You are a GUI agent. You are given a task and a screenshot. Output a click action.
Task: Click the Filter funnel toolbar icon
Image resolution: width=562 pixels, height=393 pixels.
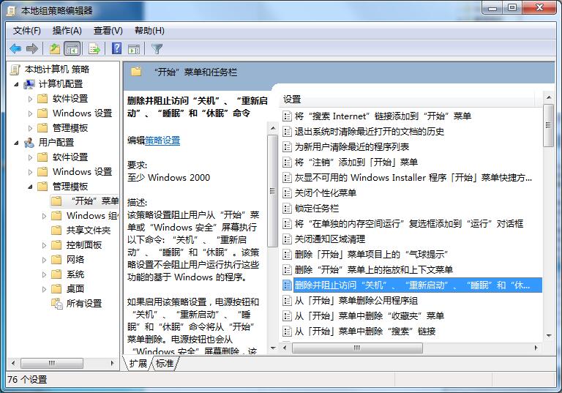tap(157, 48)
